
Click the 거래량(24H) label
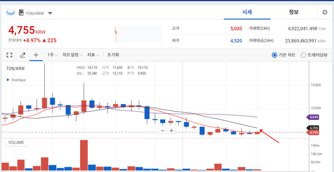pyautogui.click(x=259, y=28)
